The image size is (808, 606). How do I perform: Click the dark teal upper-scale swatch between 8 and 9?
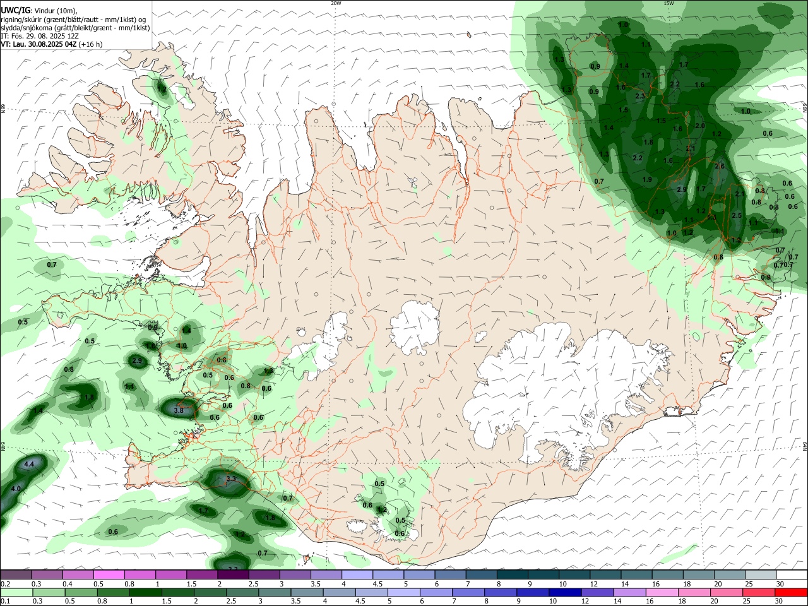pos(511,575)
